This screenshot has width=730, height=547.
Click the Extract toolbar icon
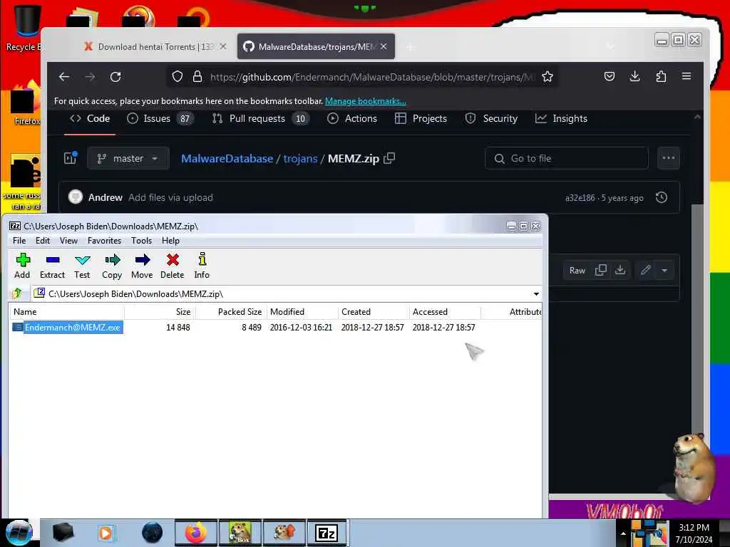click(x=52, y=266)
